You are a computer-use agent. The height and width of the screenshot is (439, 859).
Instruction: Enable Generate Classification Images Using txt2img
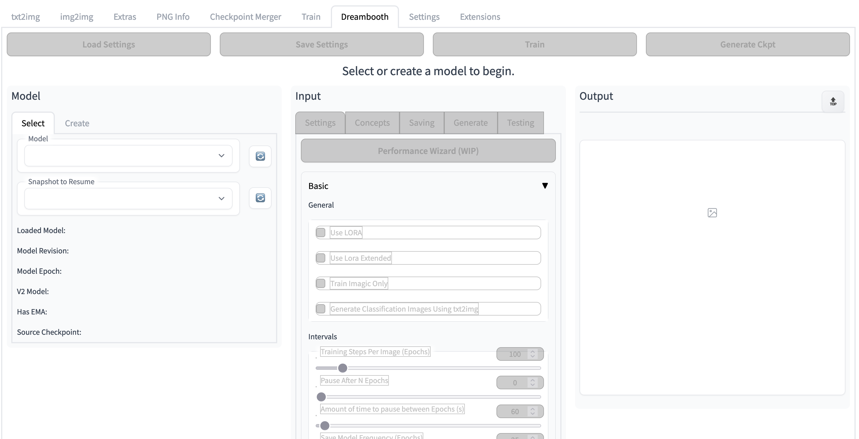tap(321, 309)
